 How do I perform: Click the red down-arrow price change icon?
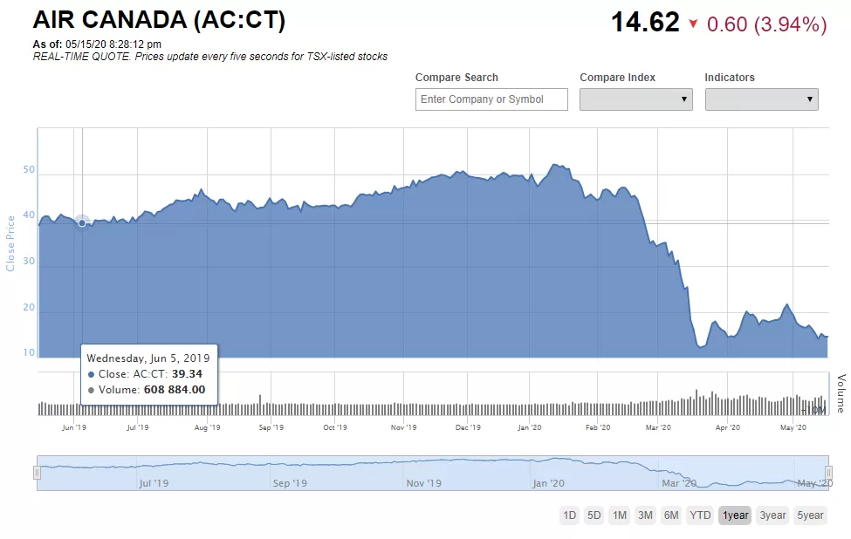(x=693, y=24)
